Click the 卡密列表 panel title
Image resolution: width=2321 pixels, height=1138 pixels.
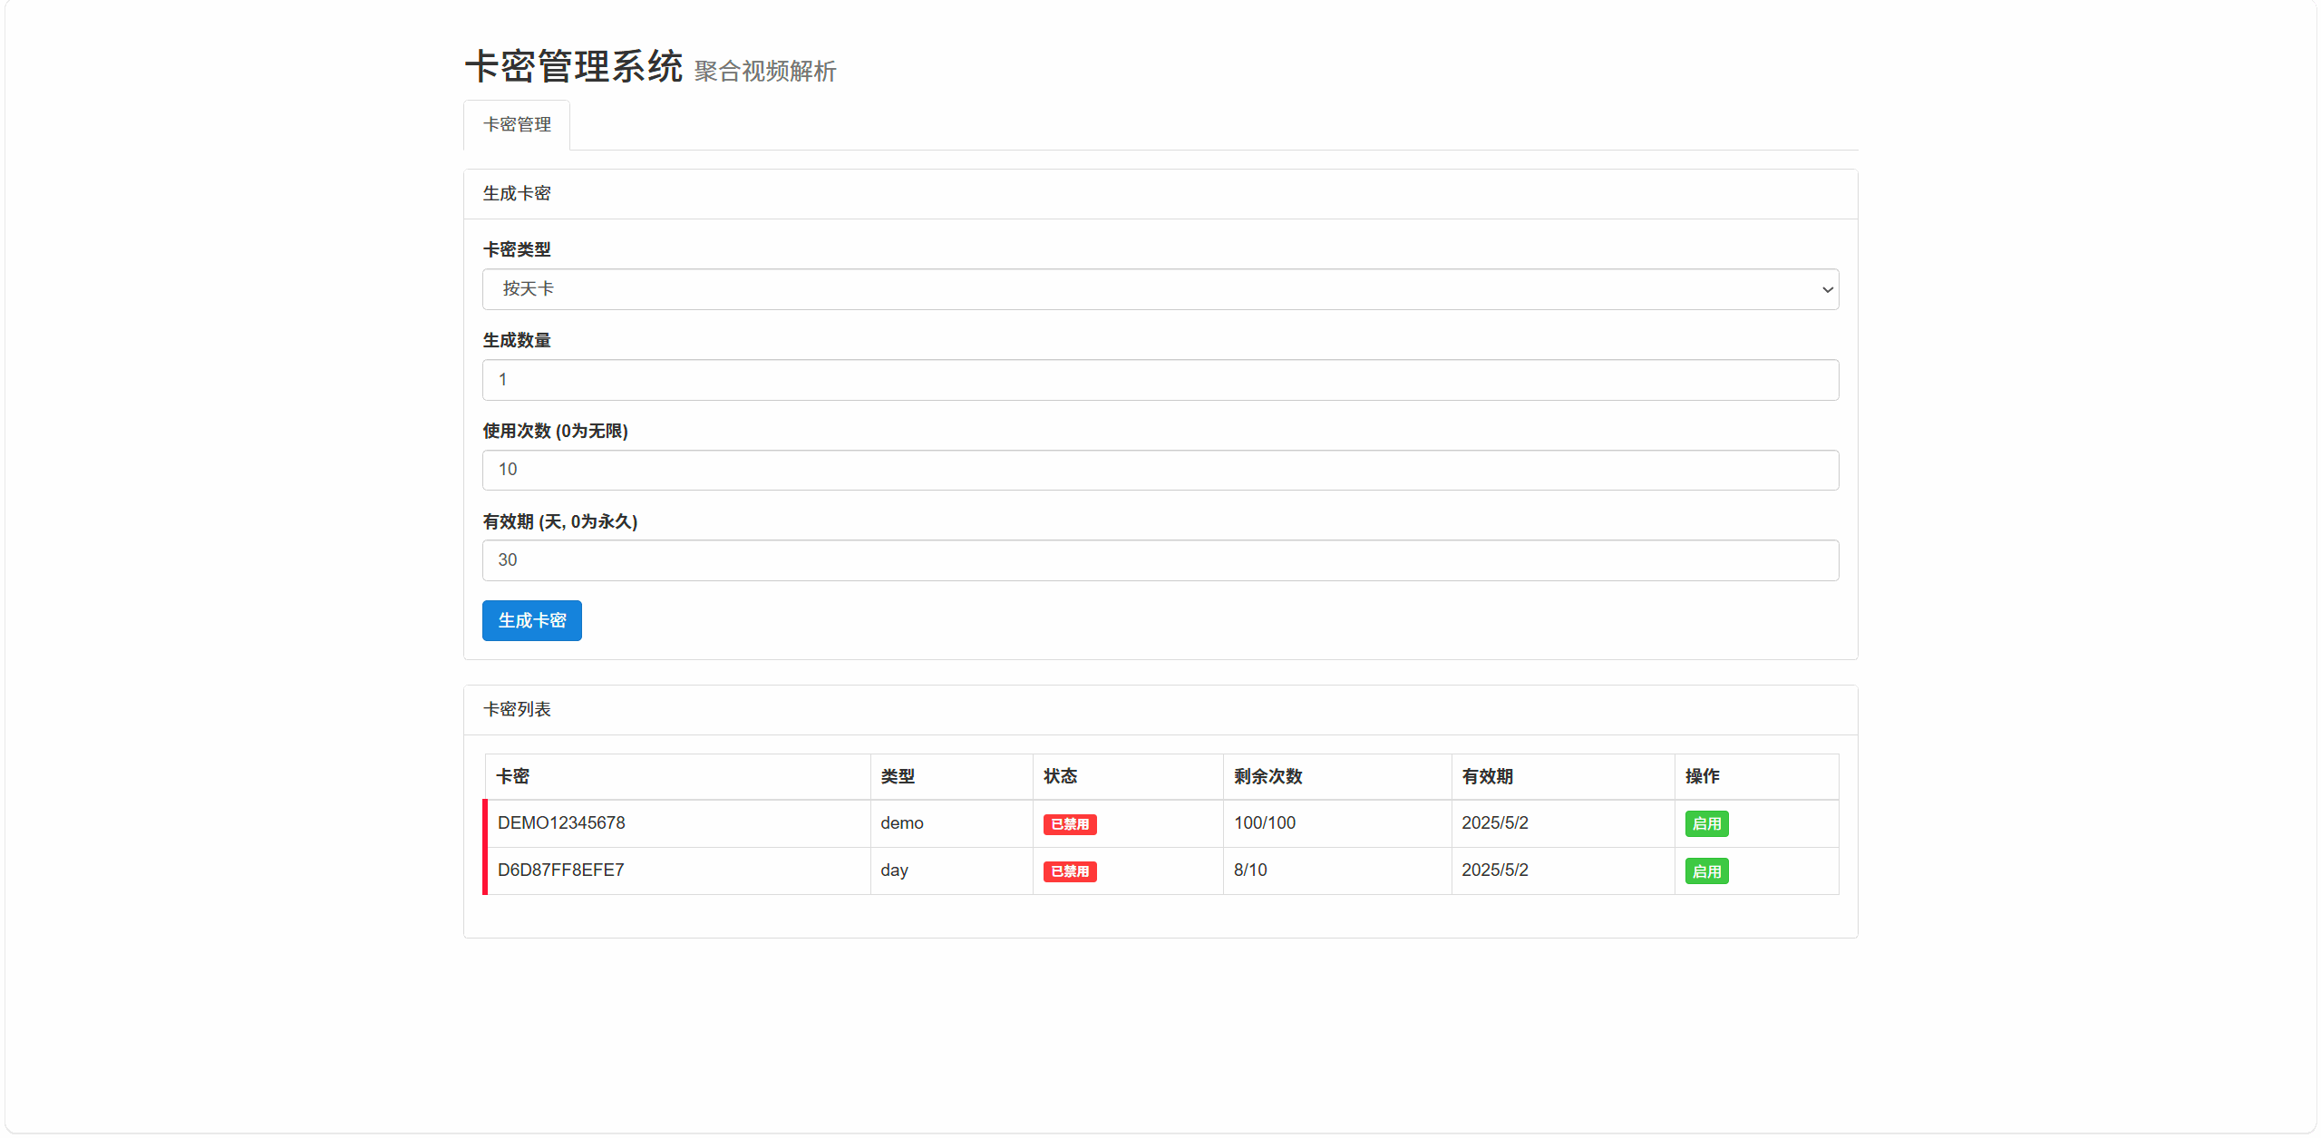pyautogui.click(x=517, y=709)
